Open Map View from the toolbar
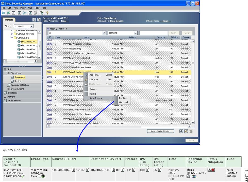248x182 pixels. (8, 13)
